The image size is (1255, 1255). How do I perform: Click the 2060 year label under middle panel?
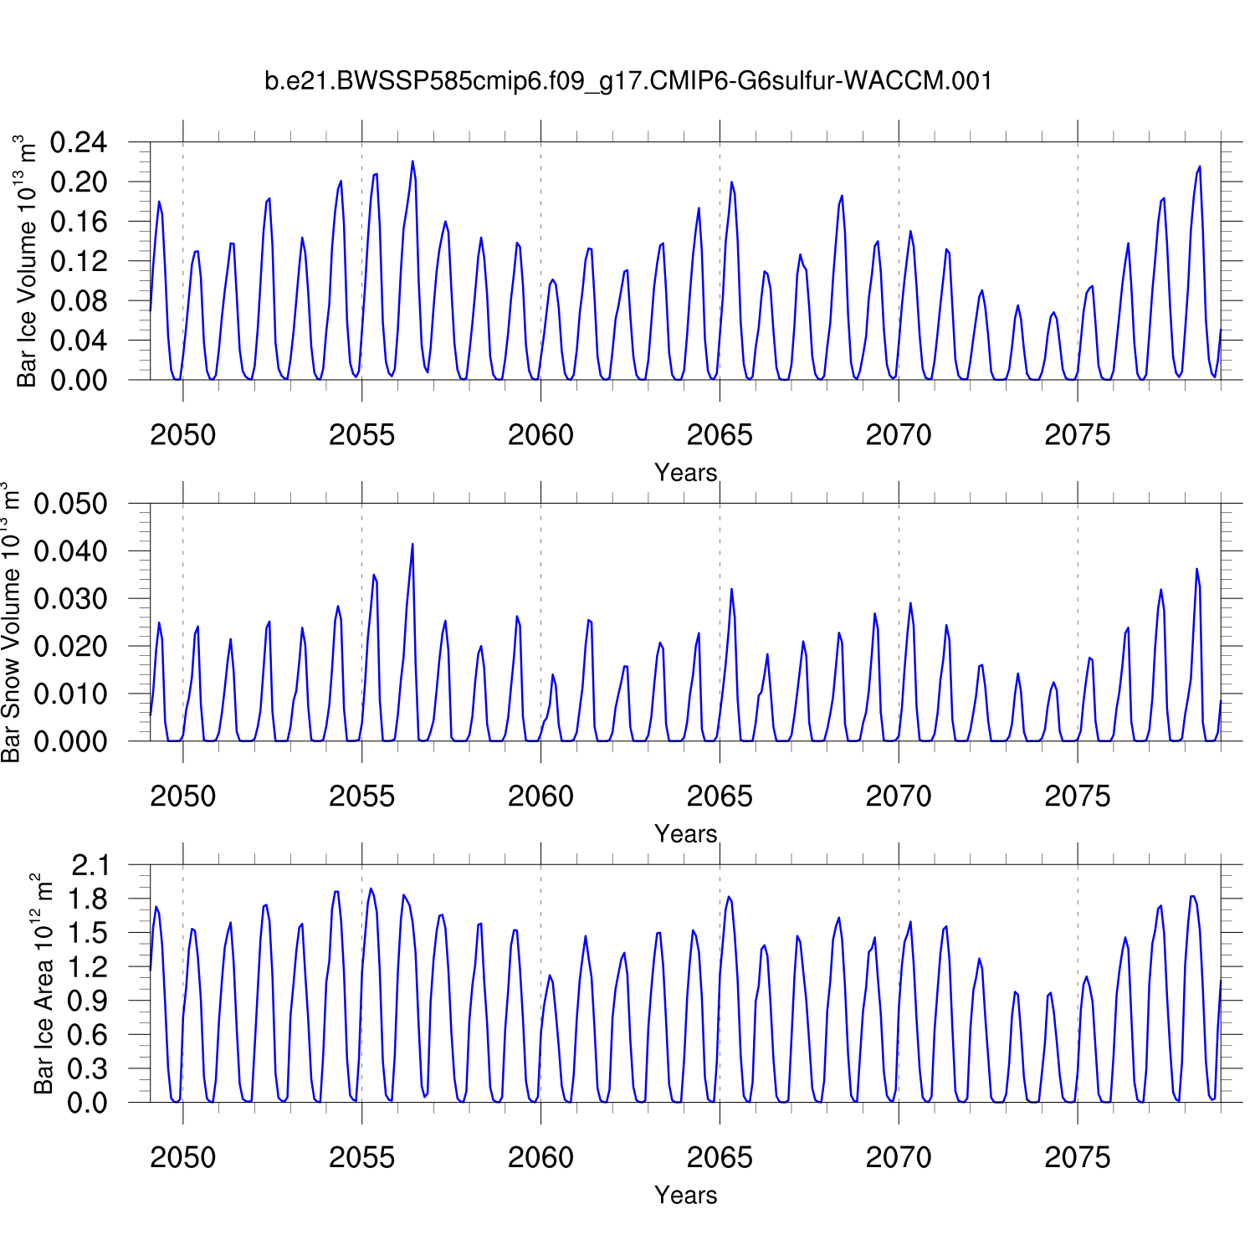(540, 797)
